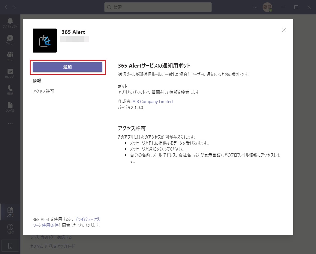Viewport: 316px width, 254px height.
Task: Click the mobile device icon at bottom
Action: click(10, 246)
